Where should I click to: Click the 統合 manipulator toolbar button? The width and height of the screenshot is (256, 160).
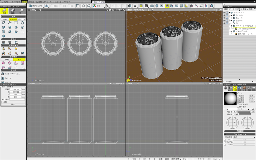(98, 6)
